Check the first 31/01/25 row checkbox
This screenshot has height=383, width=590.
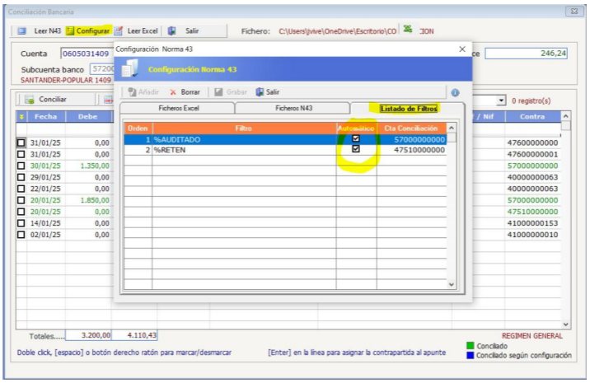tap(21, 142)
